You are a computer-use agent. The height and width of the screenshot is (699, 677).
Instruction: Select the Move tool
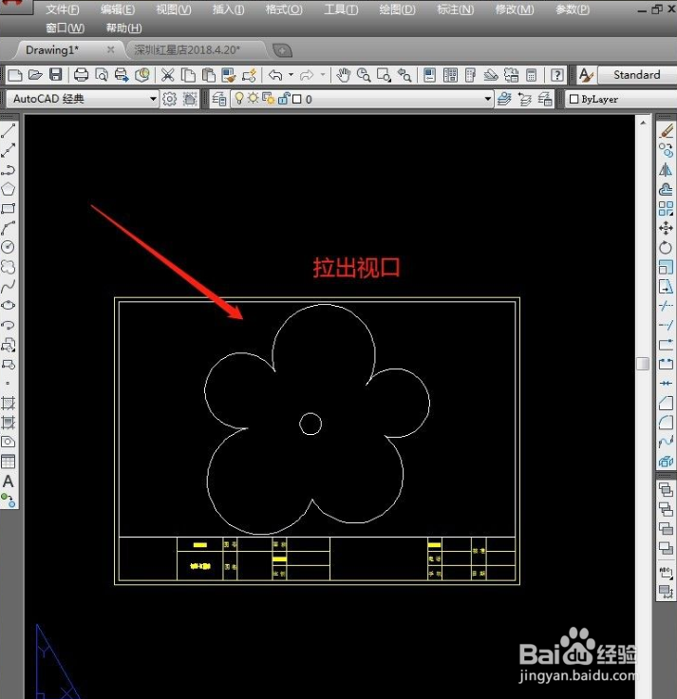pyautogui.click(x=666, y=228)
